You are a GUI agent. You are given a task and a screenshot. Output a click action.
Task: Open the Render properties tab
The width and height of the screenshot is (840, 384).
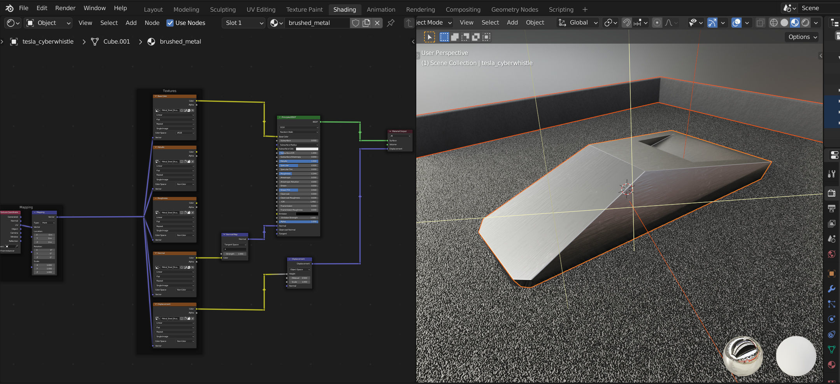pos(832,193)
